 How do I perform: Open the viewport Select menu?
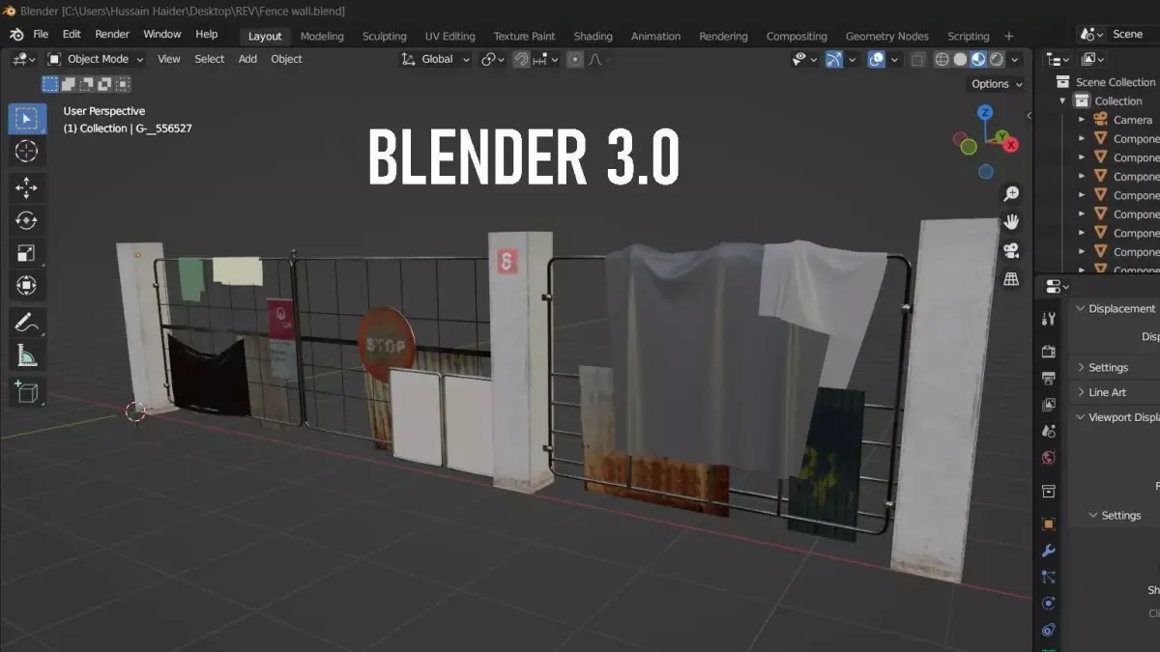point(210,59)
